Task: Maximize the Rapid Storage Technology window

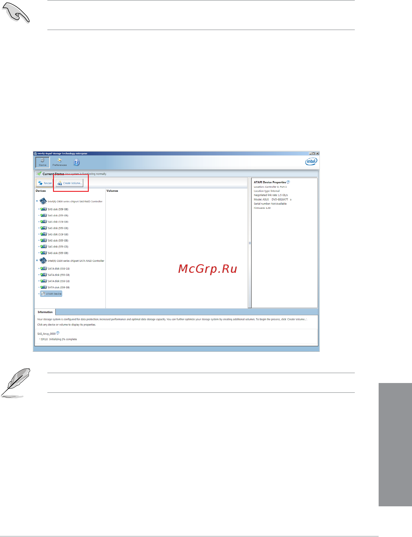Action: click(x=314, y=153)
